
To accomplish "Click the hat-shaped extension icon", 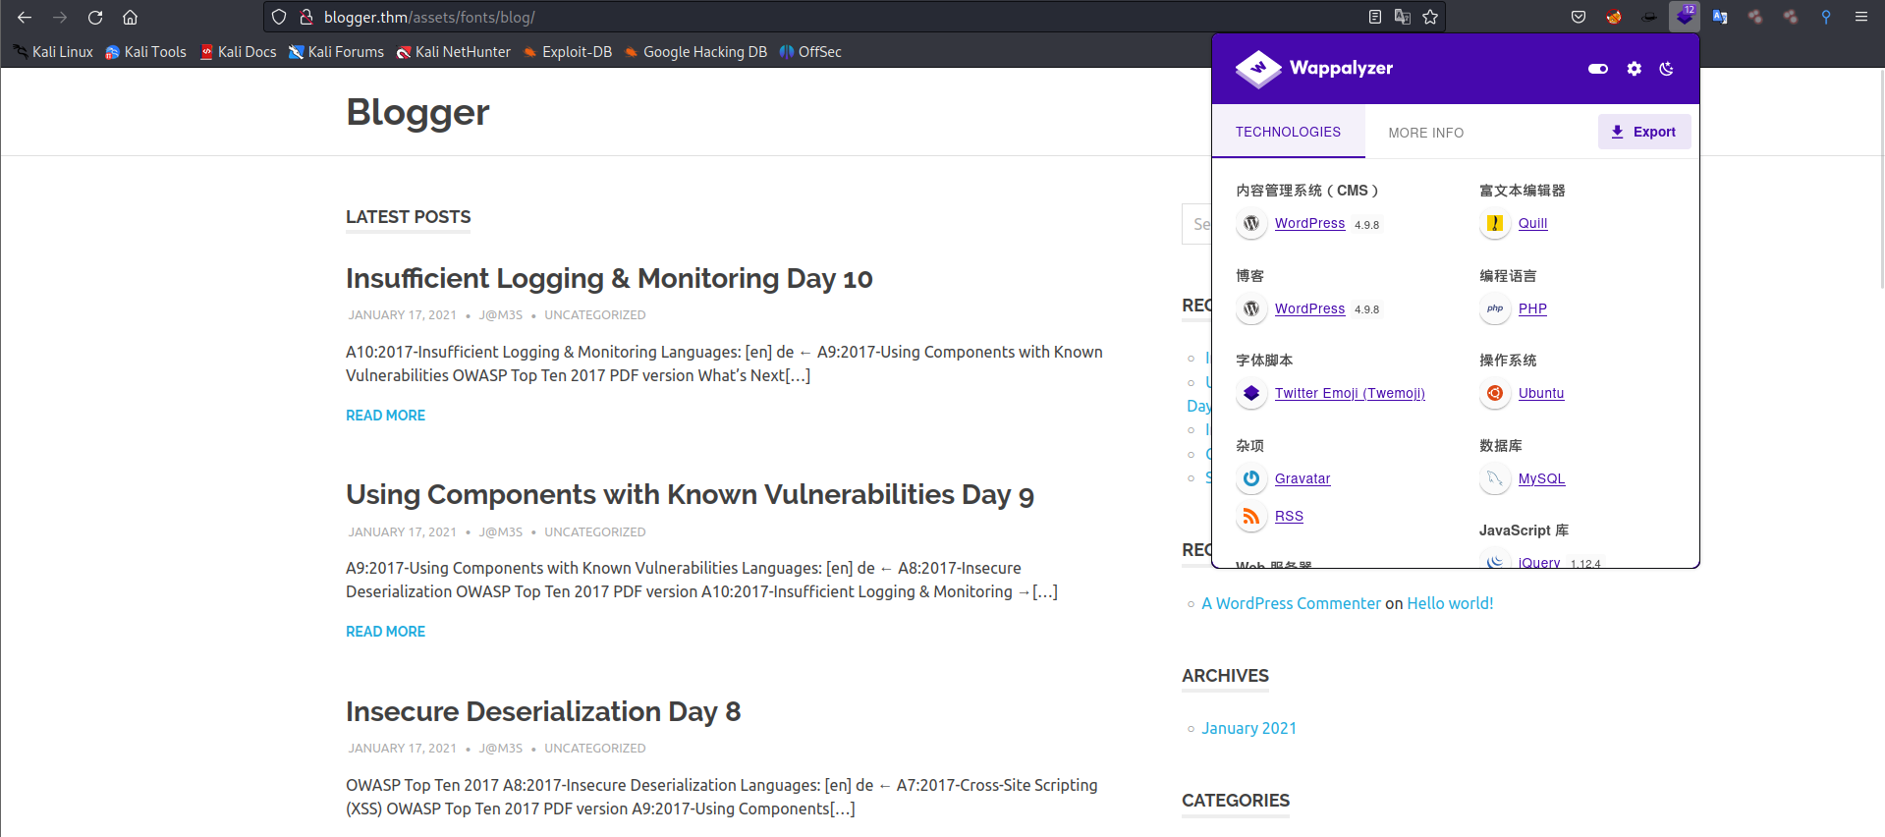I will (1649, 17).
